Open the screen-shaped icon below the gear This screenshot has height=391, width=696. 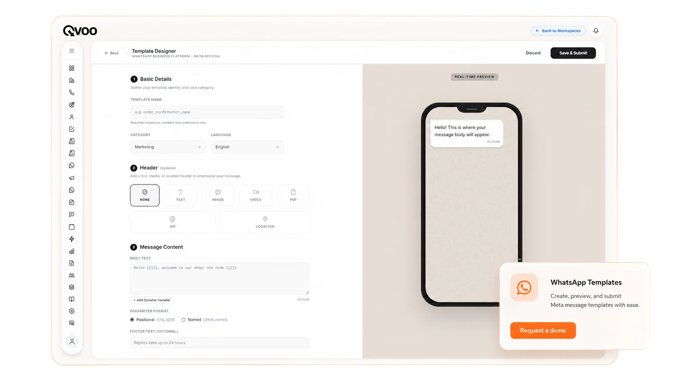(72, 323)
